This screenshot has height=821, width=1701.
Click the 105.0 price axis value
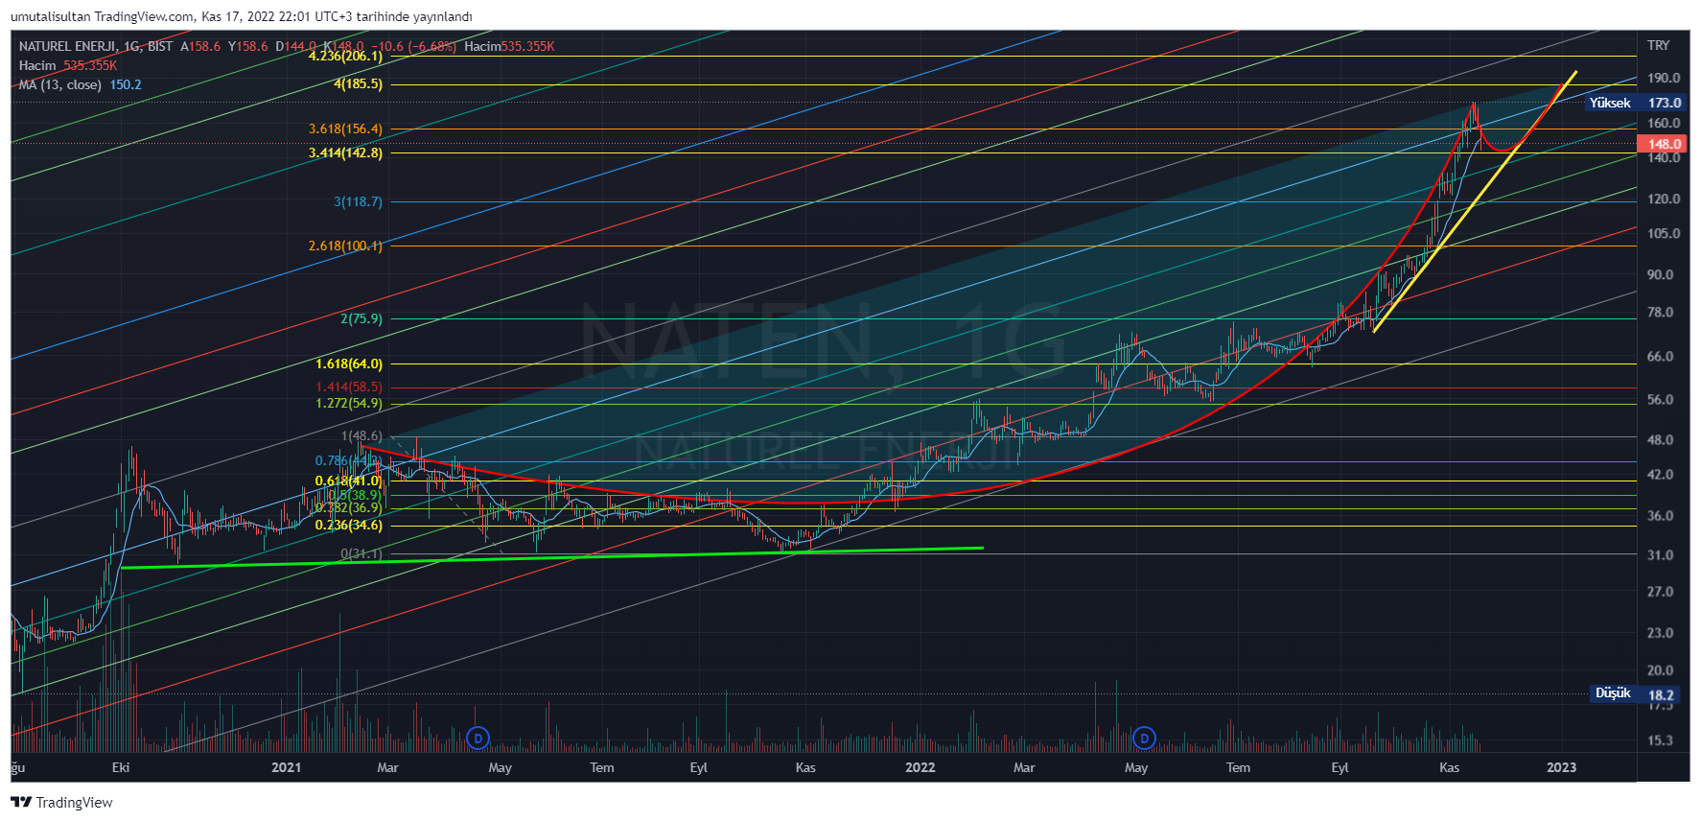(x=1664, y=233)
